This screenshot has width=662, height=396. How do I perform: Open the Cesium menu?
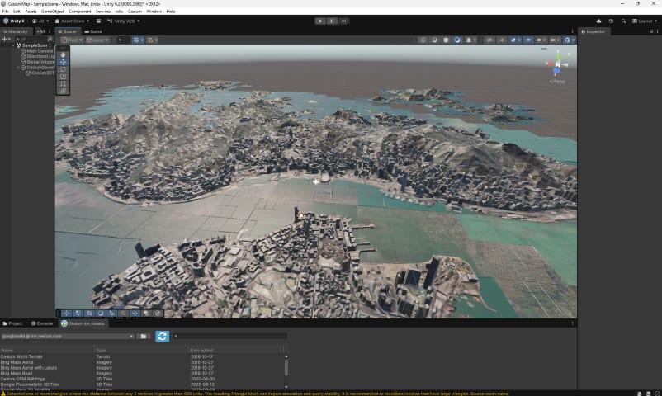(x=135, y=12)
